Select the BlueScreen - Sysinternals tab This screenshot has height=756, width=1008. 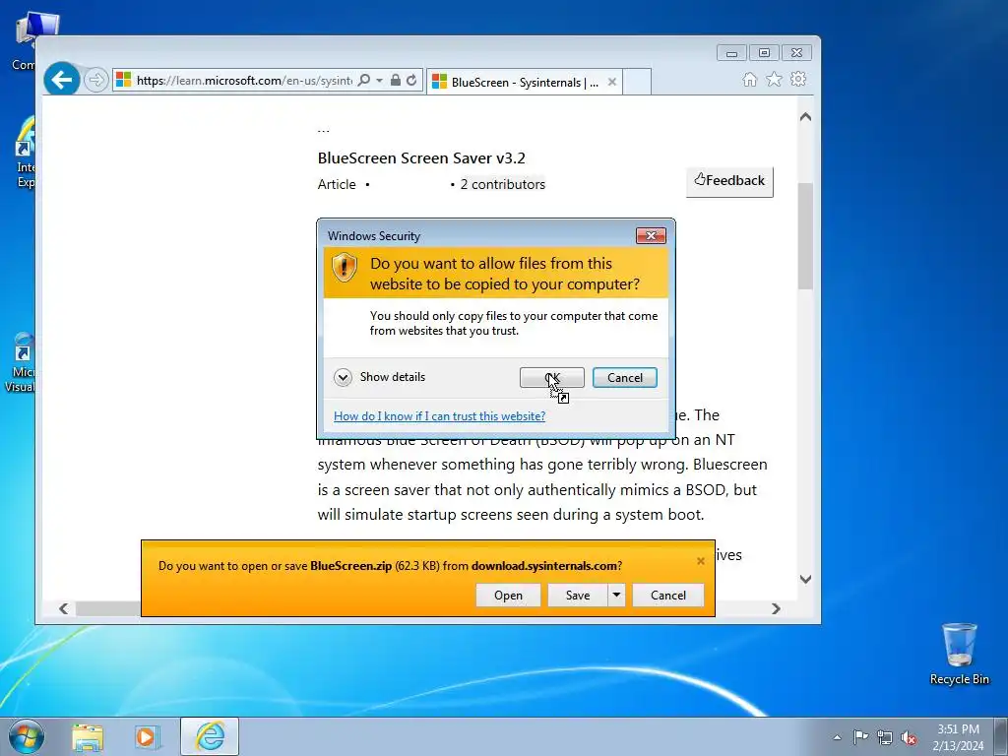click(x=524, y=82)
